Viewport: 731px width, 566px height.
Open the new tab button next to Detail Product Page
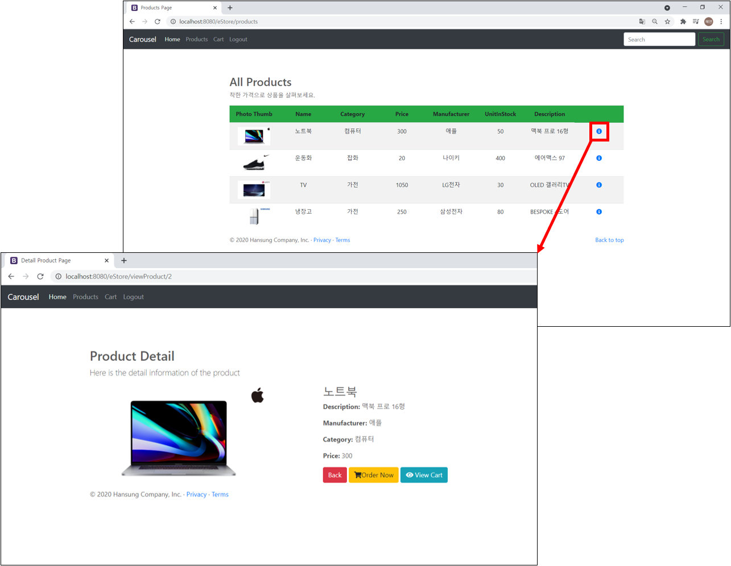pos(124,260)
